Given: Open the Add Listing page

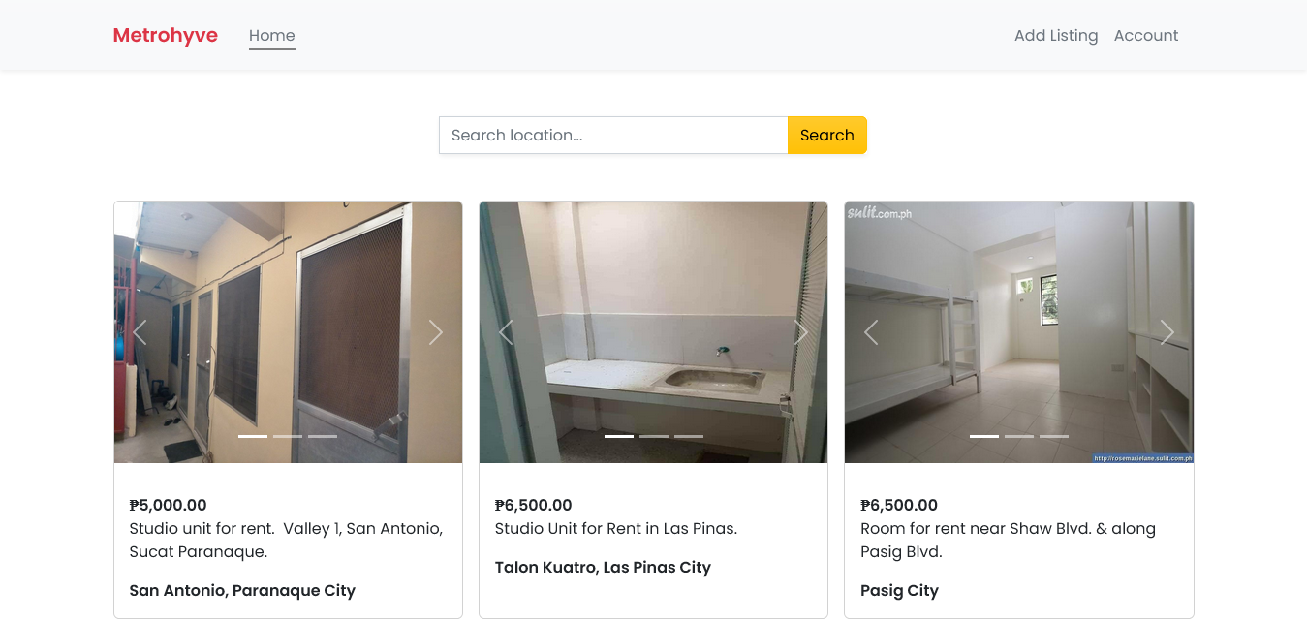Looking at the screenshot, I should pyautogui.click(x=1056, y=36).
